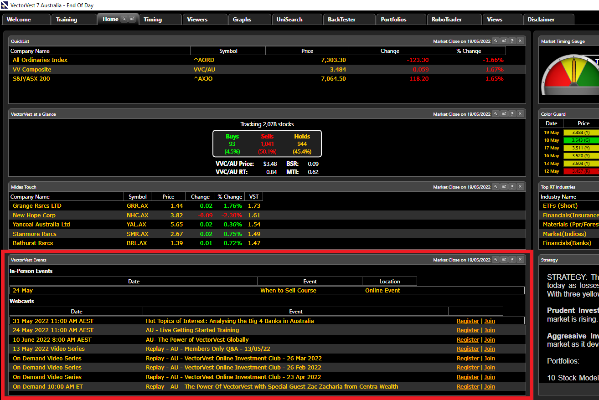Switch to the RoboTrader tab
This screenshot has height=400, width=599.
(x=454, y=20)
